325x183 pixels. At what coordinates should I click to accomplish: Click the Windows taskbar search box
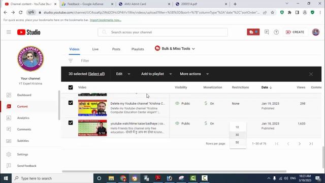(53, 178)
